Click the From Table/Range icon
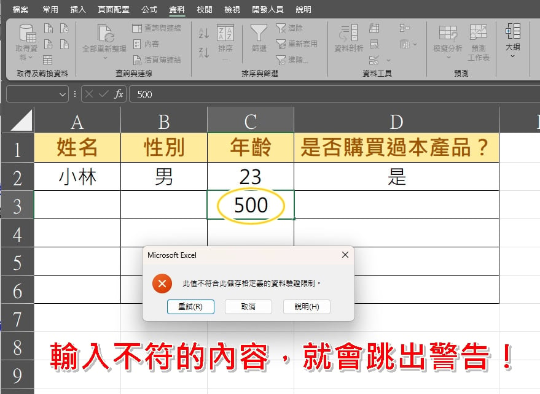The width and height of the screenshot is (540, 394). pyautogui.click(x=47, y=60)
